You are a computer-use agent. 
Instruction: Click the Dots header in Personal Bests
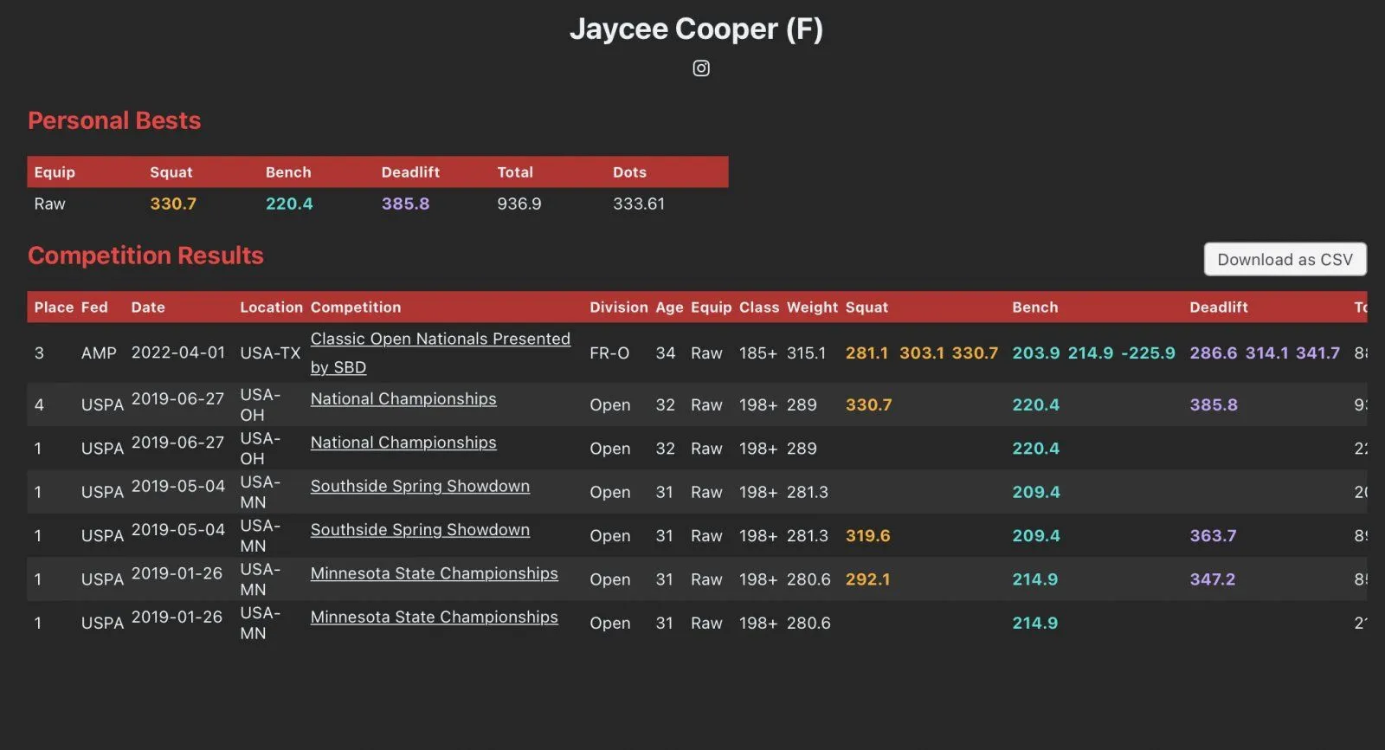click(x=629, y=172)
